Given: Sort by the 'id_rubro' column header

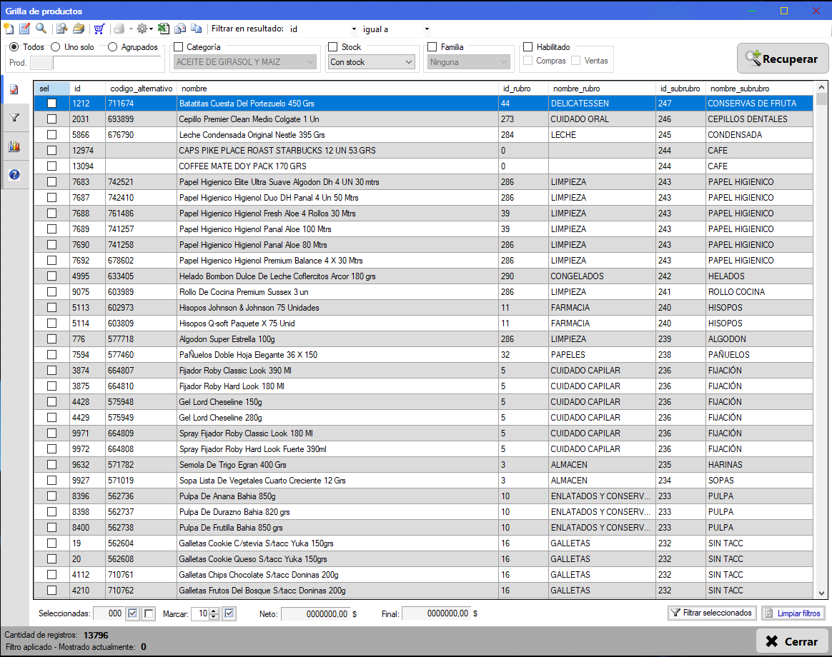Looking at the screenshot, I should tap(523, 89).
